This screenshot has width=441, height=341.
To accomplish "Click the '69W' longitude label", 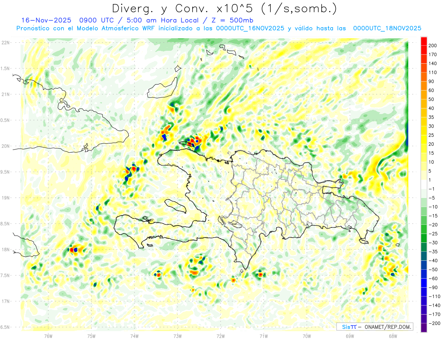I will (x=349, y=336).
